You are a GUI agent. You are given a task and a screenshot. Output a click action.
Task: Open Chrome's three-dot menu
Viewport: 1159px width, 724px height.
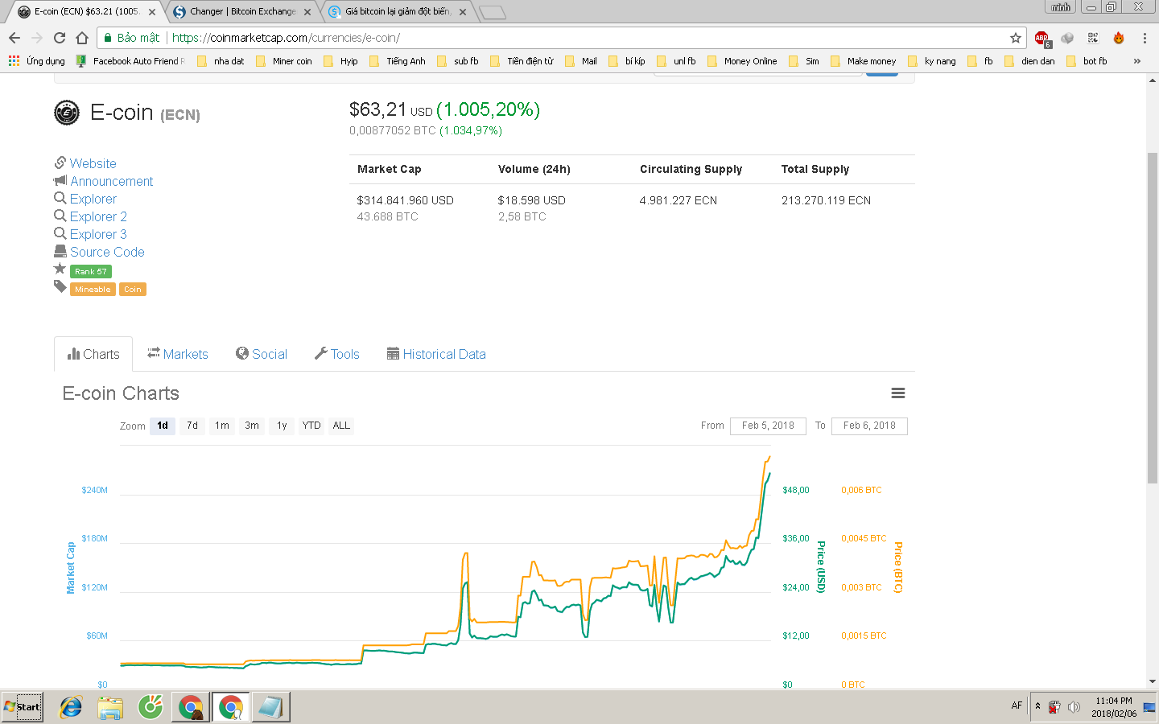coord(1144,38)
